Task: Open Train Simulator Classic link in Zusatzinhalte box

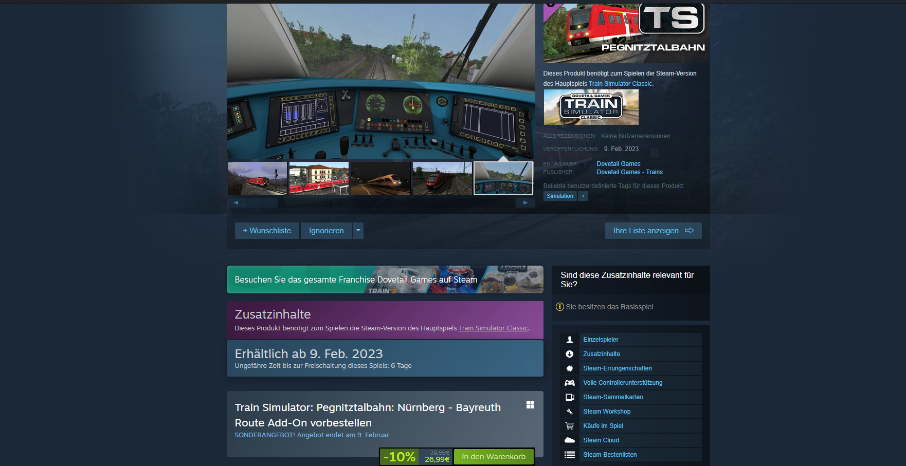Action: (x=493, y=328)
